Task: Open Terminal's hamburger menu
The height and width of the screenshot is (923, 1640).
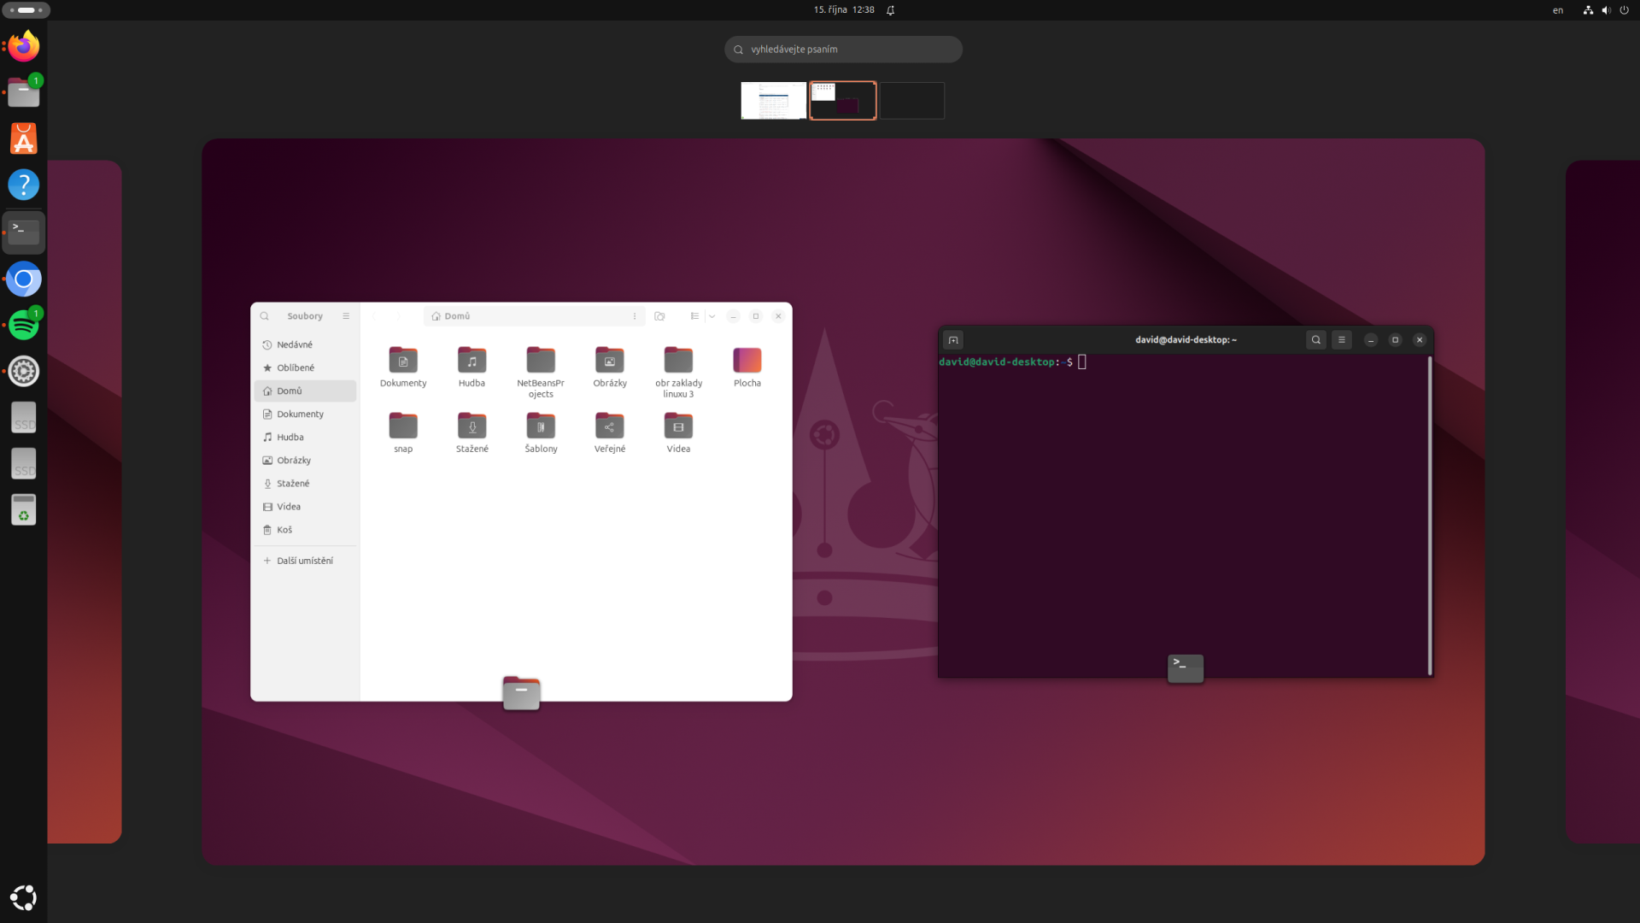Action: [1341, 339]
